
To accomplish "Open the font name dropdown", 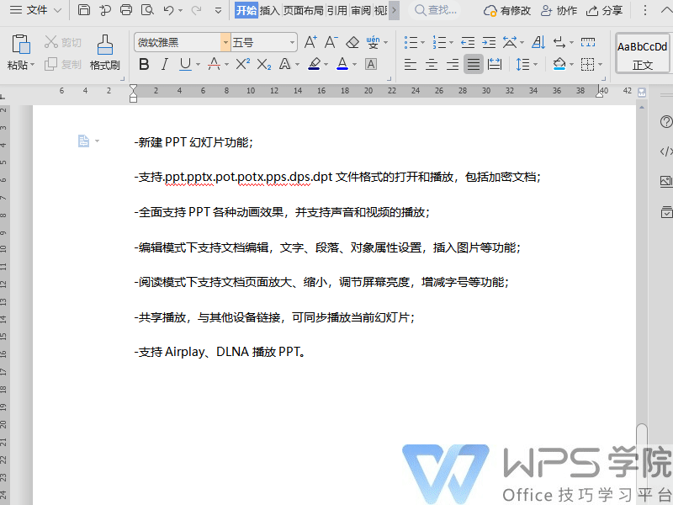I will tap(226, 42).
